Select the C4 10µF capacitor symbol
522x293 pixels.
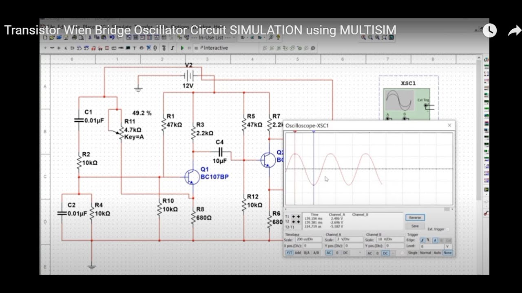point(221,152)
